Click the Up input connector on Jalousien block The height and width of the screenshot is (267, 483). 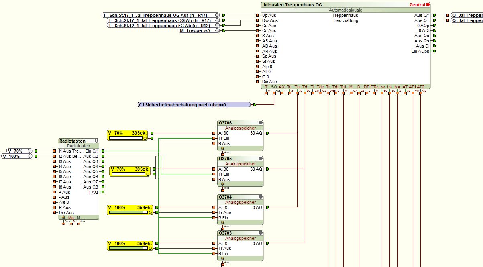[x=259, y=15]
